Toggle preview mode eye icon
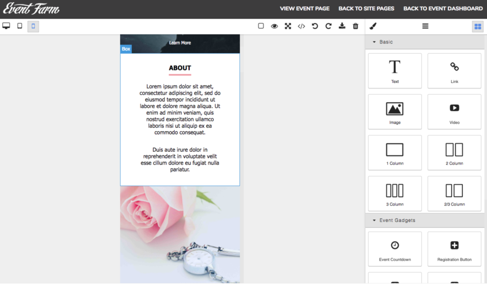The width and height of the screenshot is (487, 285). (274, 26)
